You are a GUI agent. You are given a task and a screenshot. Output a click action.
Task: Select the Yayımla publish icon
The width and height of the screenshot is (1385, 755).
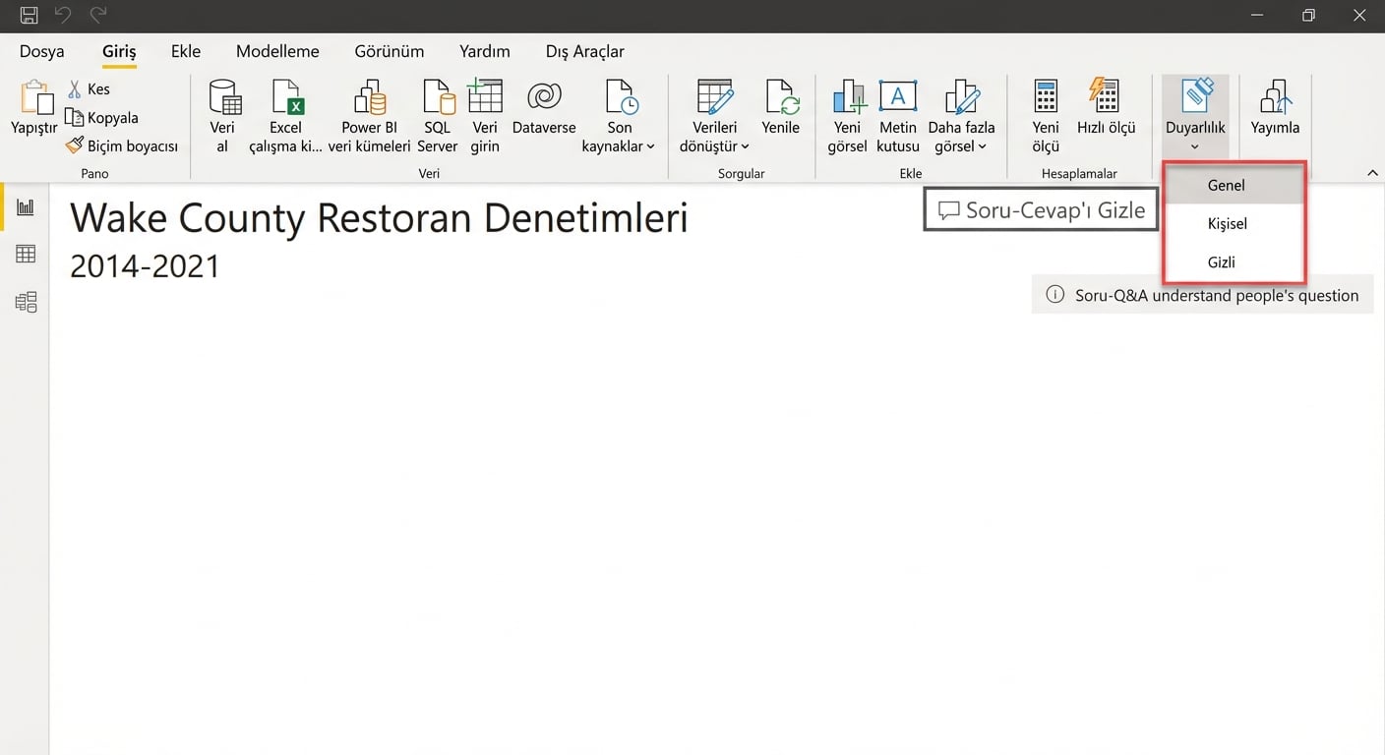coord(1275,111)
